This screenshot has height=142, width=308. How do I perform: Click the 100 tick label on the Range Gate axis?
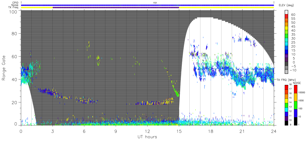14,12
